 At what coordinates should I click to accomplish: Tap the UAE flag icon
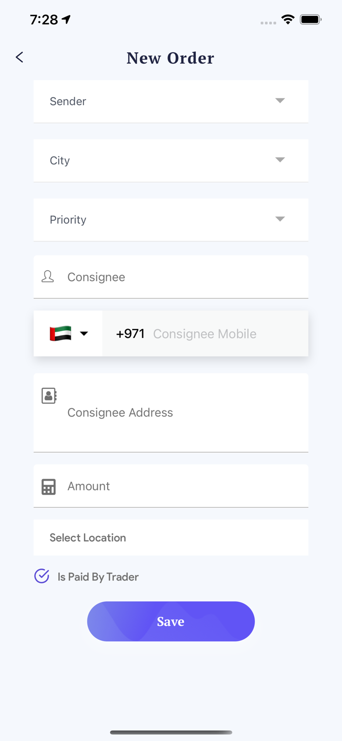point(60,333)
